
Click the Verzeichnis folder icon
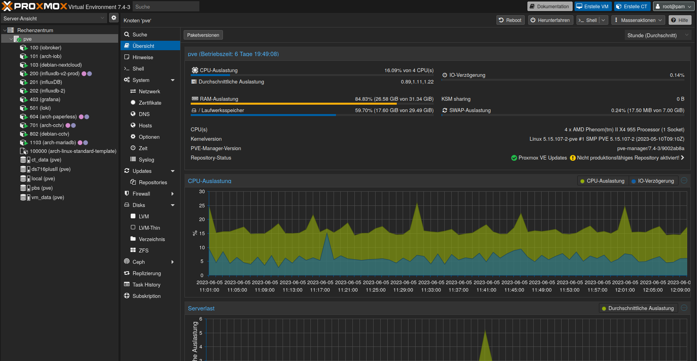tap(133, 239)
